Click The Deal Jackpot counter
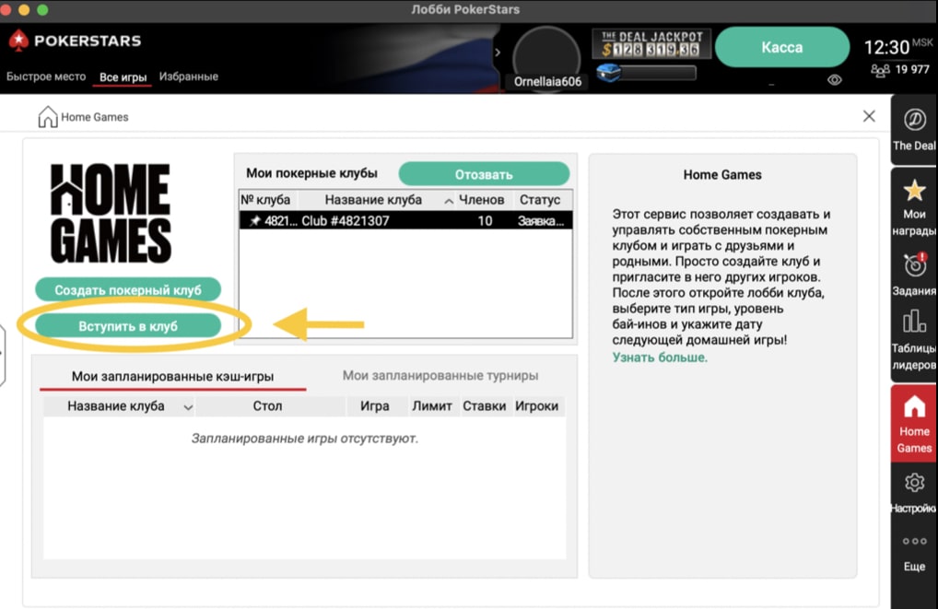The width and height of the screenshot is (938, 609). (x=651, y=43)
